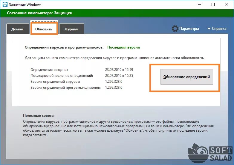
Task: Expand the Справка dropdown arrow
Action: click(x=209, y=29)
